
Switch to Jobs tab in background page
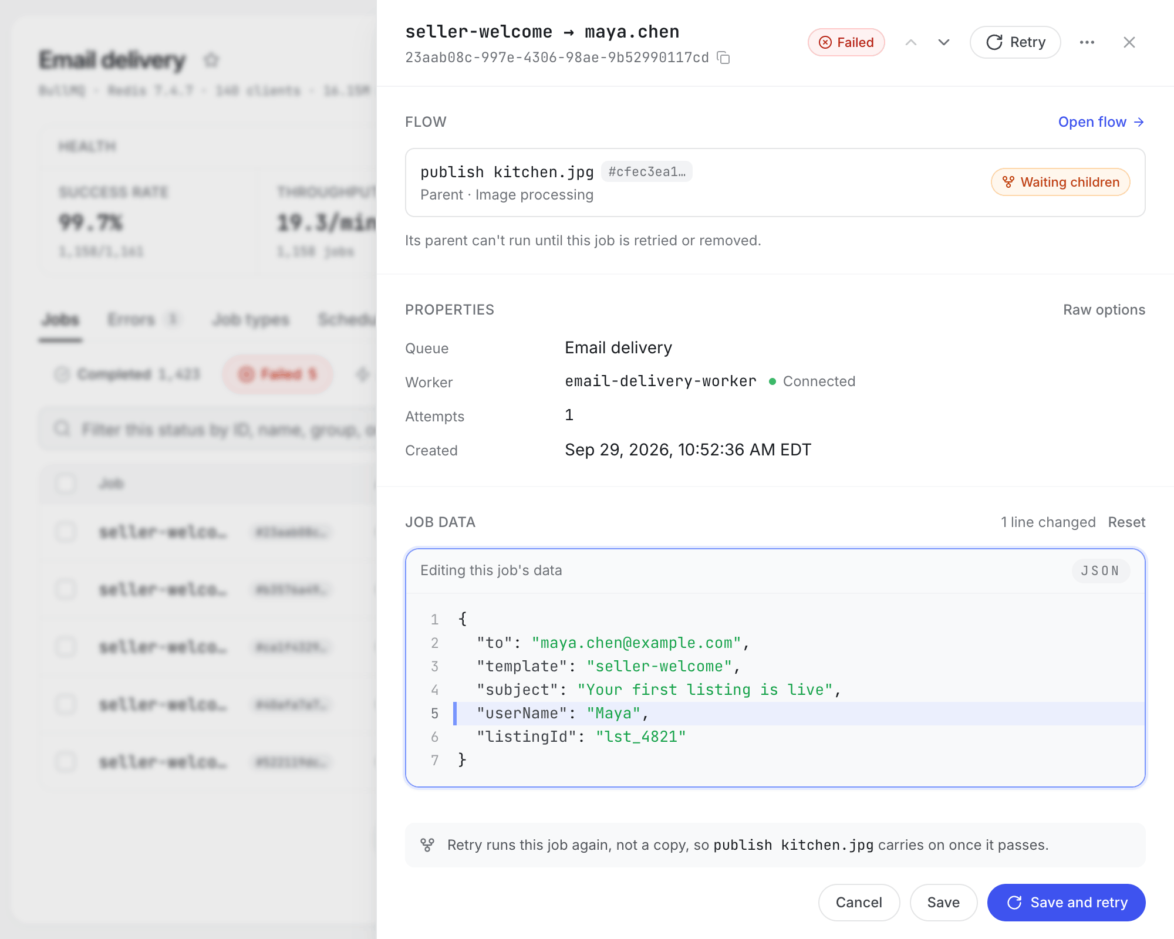[x=60, y=320]
